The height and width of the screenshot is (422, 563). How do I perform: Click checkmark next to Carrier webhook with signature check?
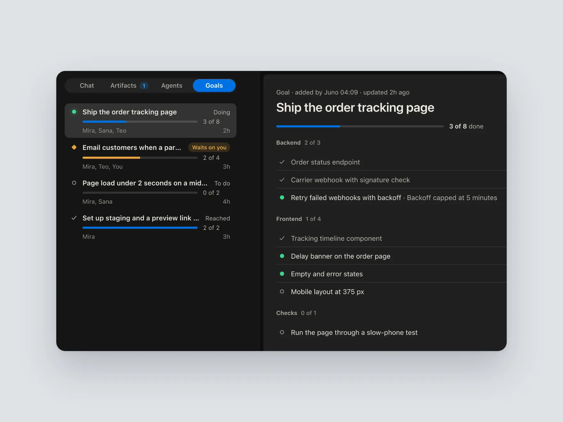click(x=282, y=180)
